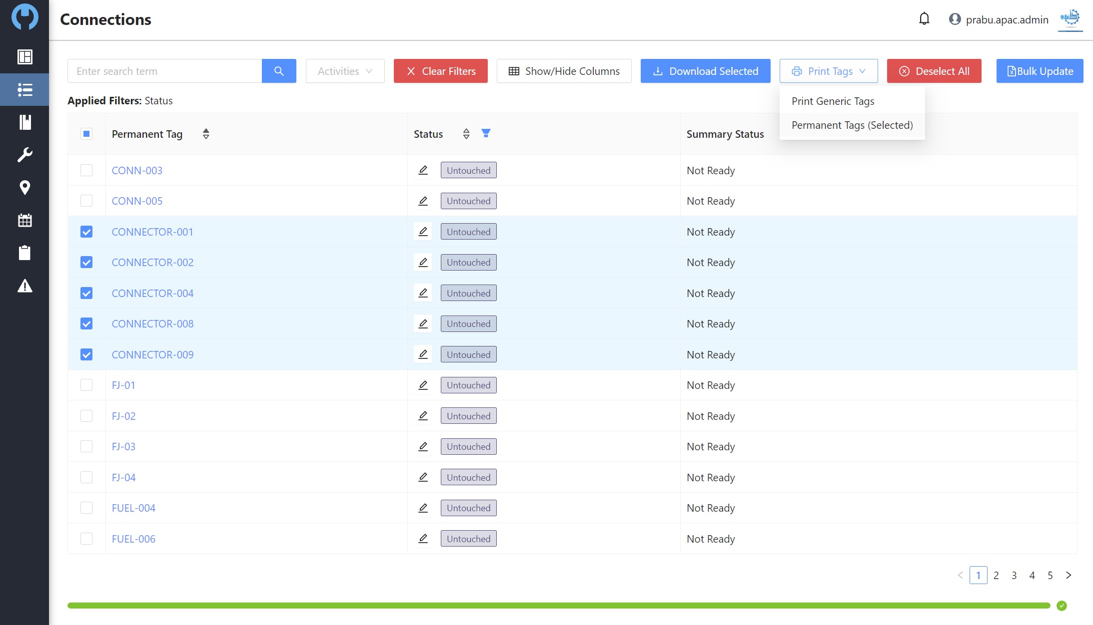Choose Print Generic Tags
The height and width of the screenshot is (625, 1093).
tap(852, 101)
